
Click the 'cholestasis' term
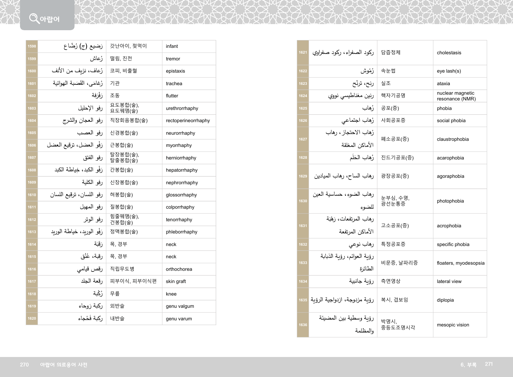click(449, 53)
